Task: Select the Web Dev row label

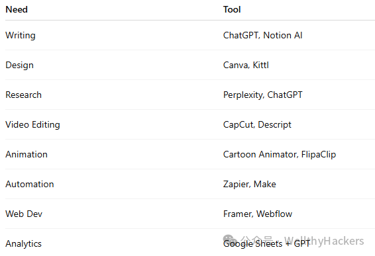Action: click(x=24, y=214)
